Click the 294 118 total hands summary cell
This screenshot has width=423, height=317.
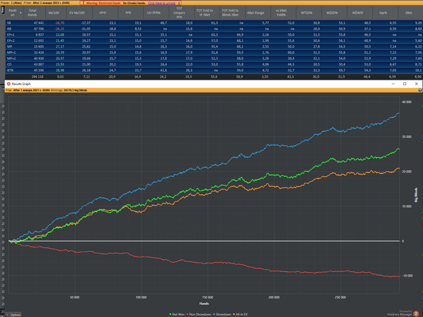pos(37,77)
